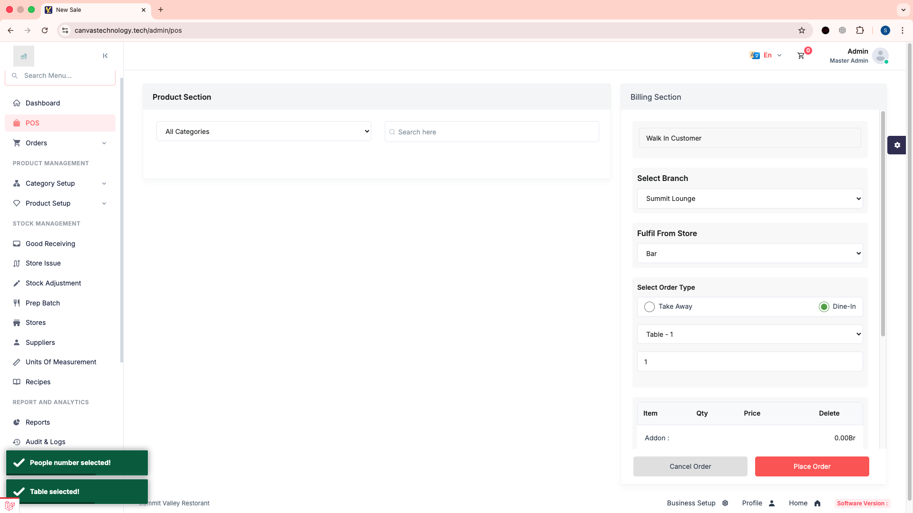Open the All Categories dropdown

tap(264, 132)
